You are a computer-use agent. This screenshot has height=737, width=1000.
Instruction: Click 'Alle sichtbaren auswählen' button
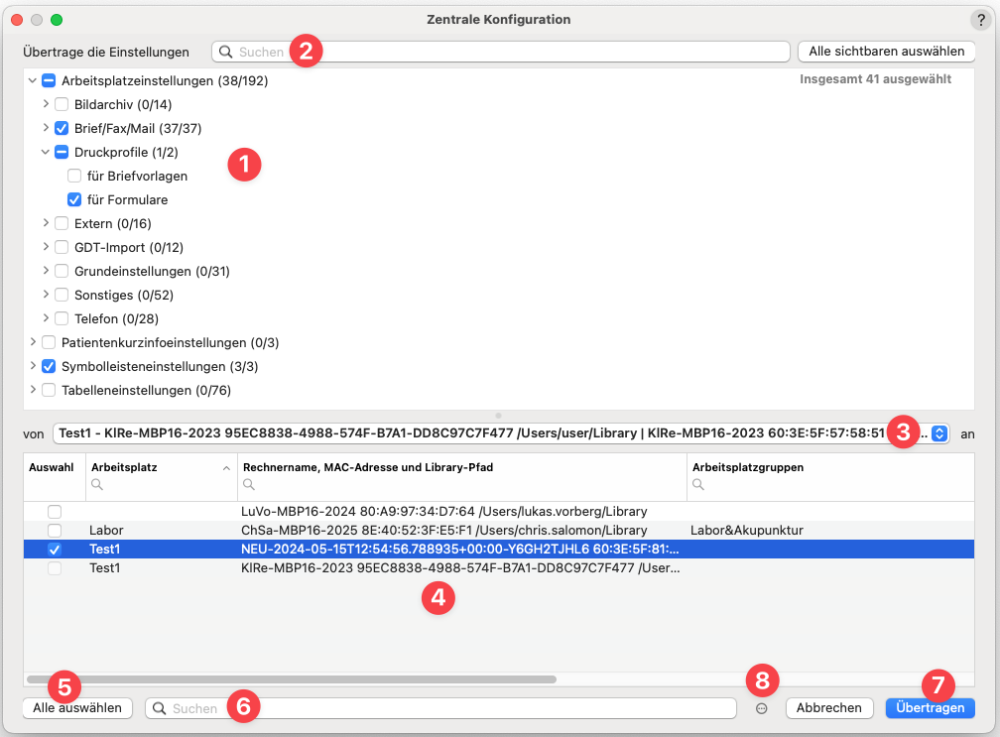tap(887, 52)
